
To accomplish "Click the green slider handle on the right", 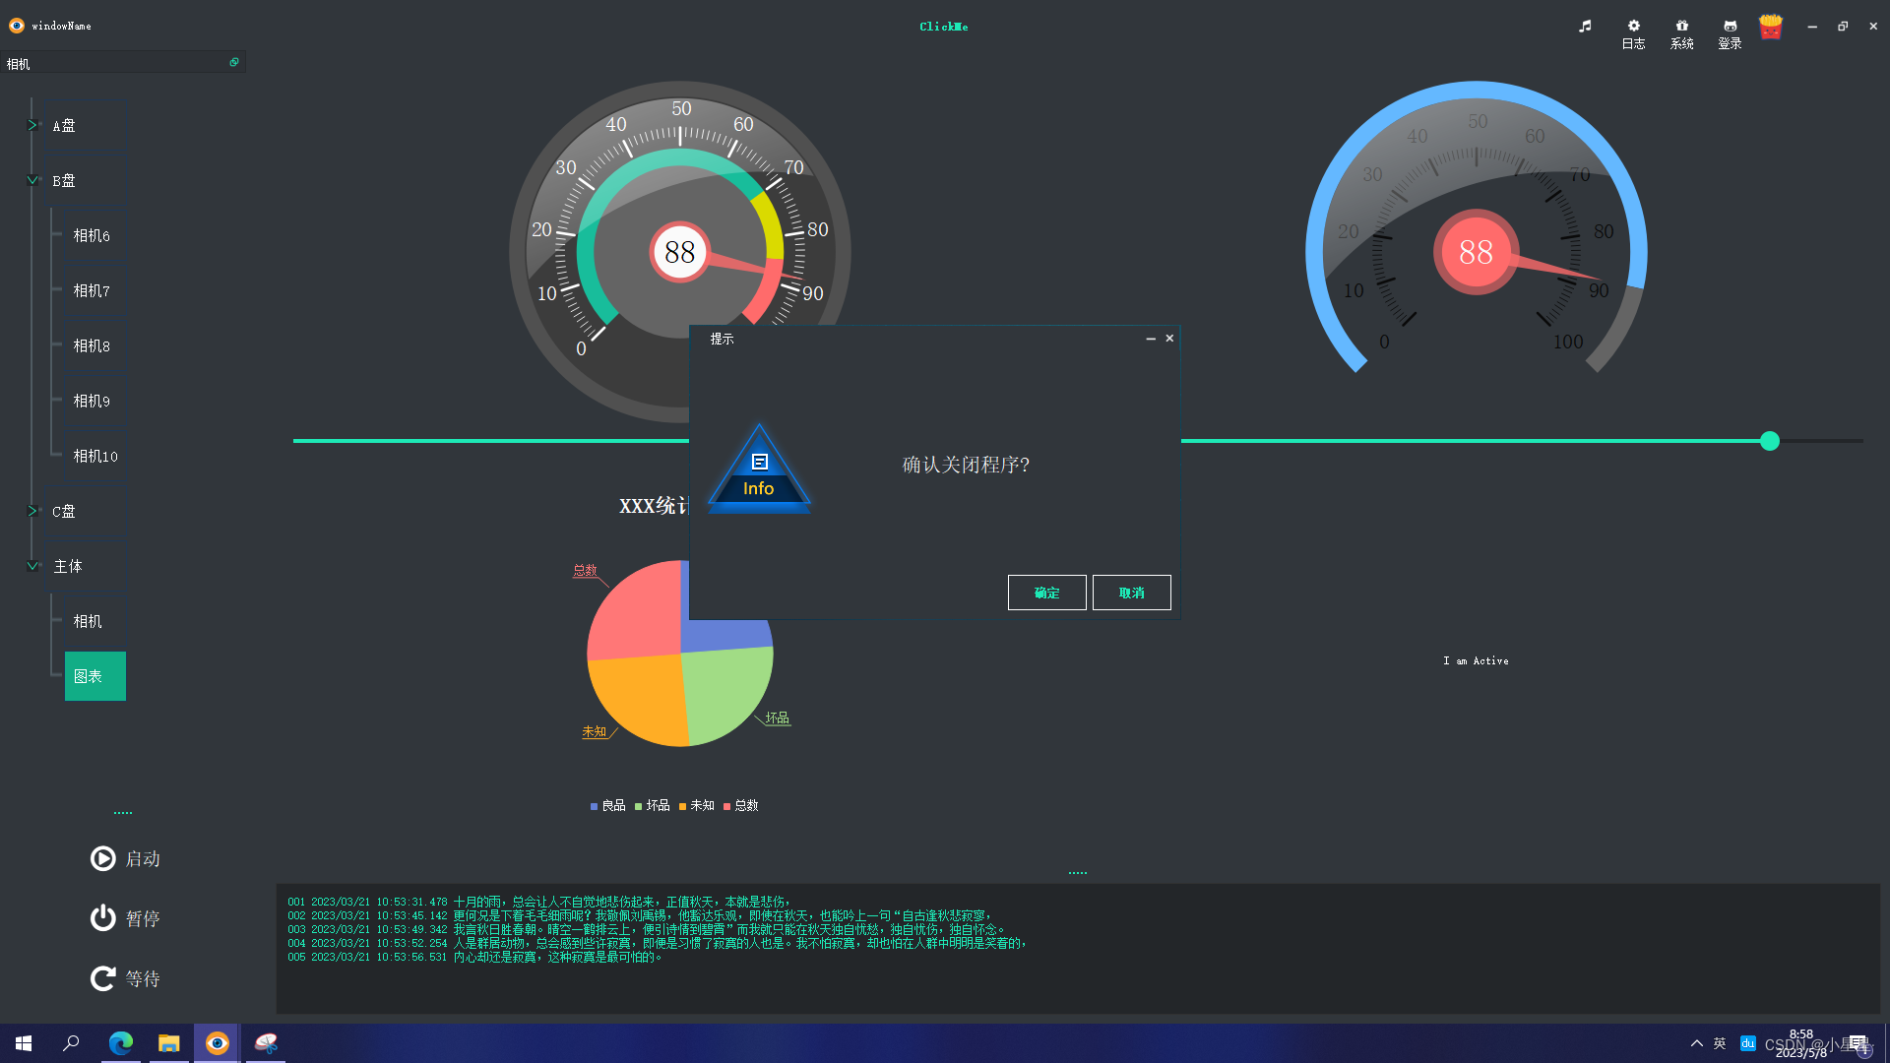I will [x=1770, y=441].
